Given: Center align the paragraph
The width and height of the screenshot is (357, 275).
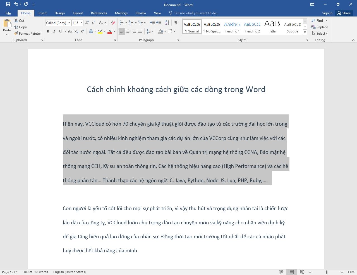Looking at the screenshot, I should pyautogui.click(x=128, y=31).
